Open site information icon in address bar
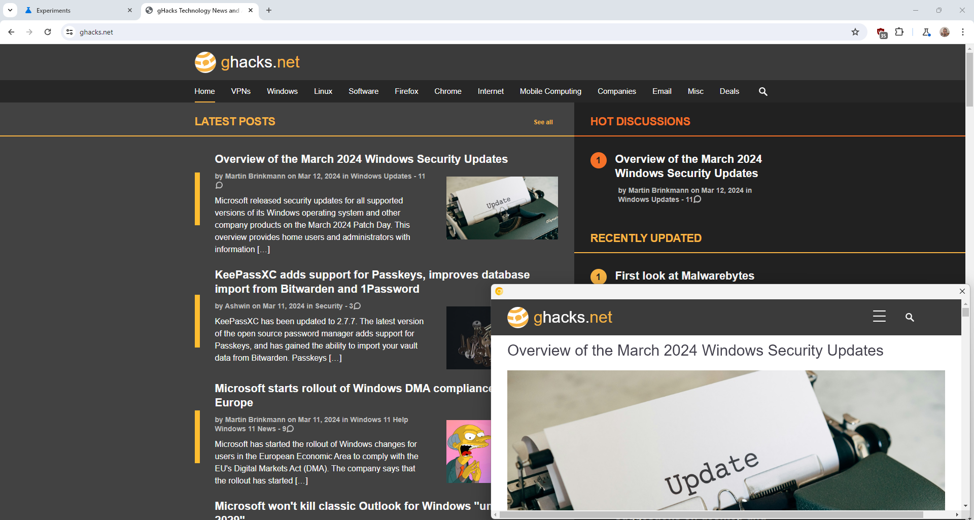Image resolution: width=974 pixels, height=520 pixels. click(69, 32)
